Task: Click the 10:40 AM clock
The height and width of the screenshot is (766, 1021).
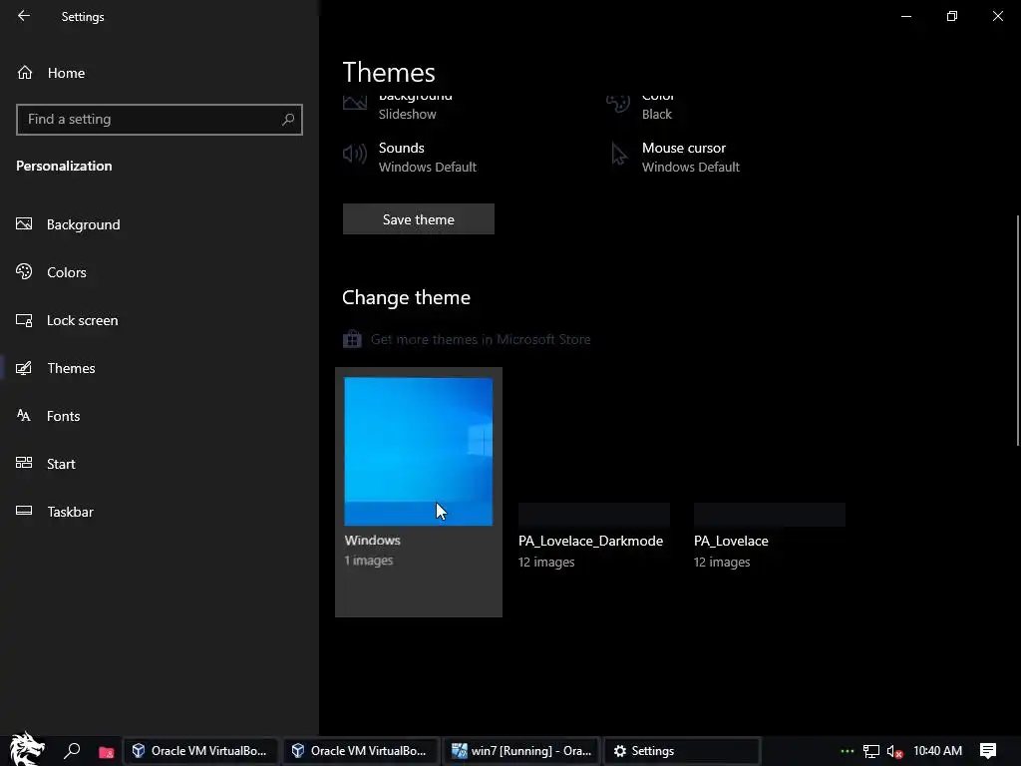Action: (x=937, y=751)
